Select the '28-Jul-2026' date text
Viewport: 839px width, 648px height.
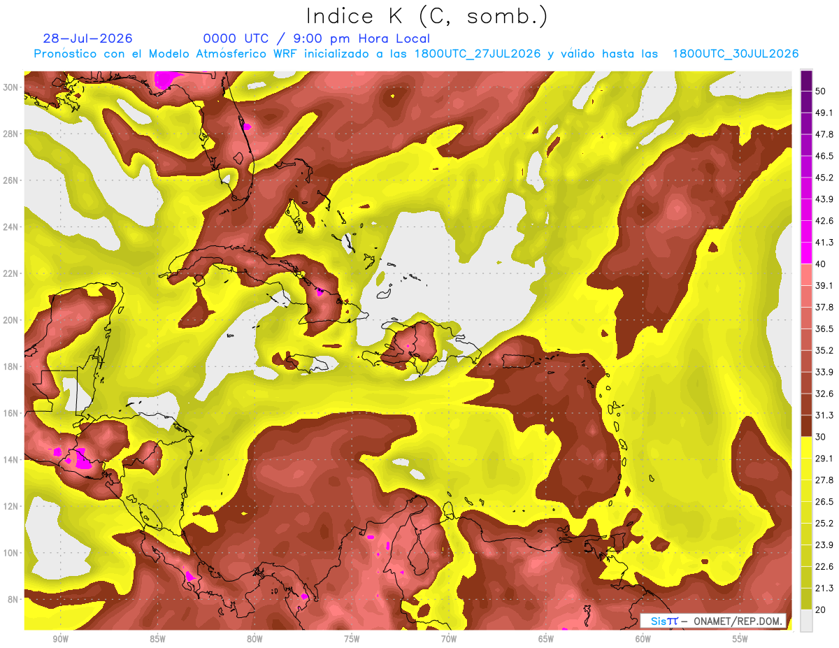(87, 38)
